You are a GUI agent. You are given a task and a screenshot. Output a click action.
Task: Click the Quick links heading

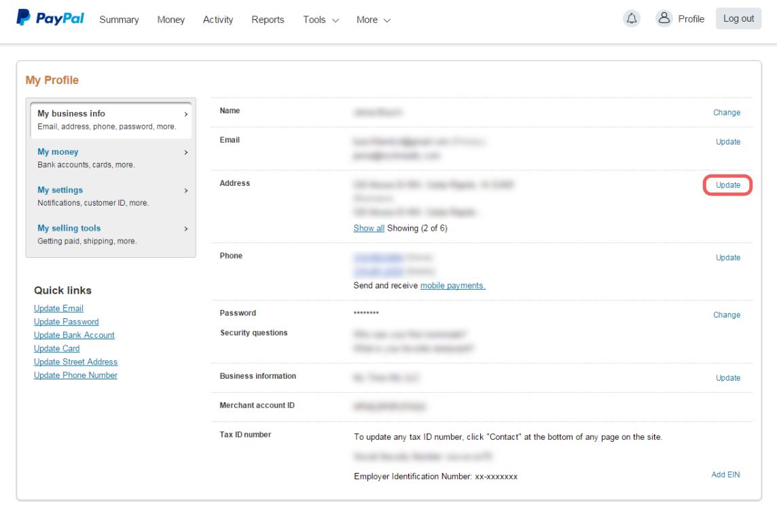63,290
